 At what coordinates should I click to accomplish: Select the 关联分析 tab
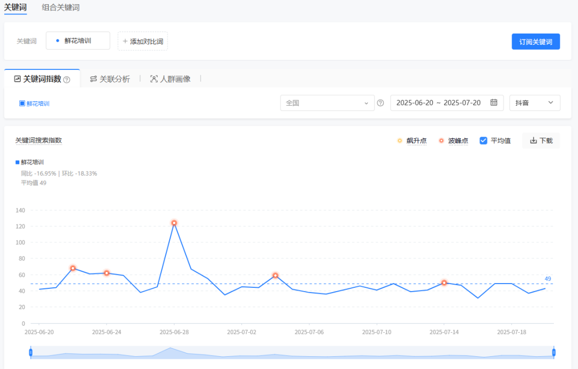click(x=110, y=79)
